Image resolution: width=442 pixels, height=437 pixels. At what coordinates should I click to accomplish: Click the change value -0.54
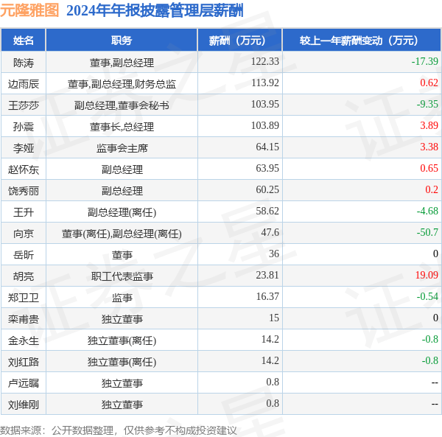pyautogui.click(x=427, y=297)
